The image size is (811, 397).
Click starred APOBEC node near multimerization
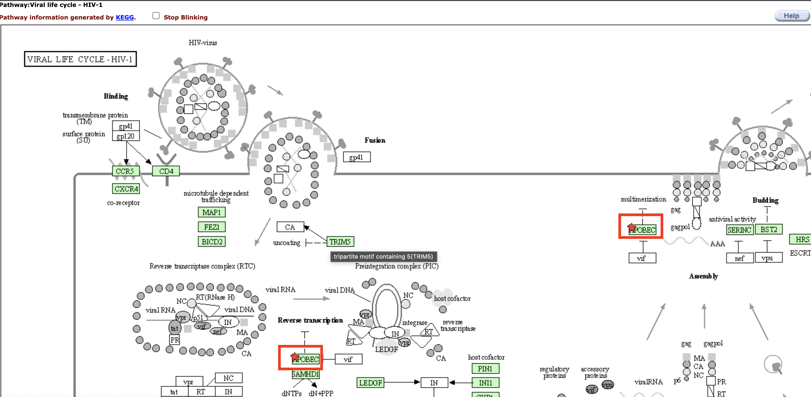(642, 230)
